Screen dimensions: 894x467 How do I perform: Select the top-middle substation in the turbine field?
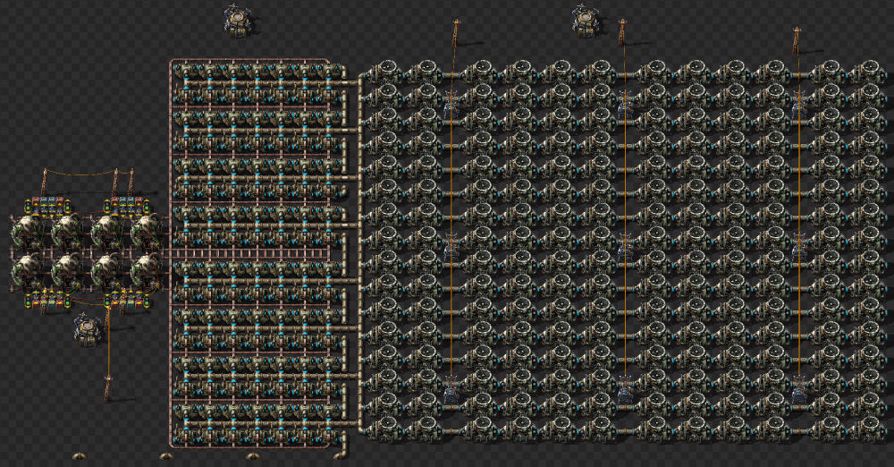coord(626,104)
